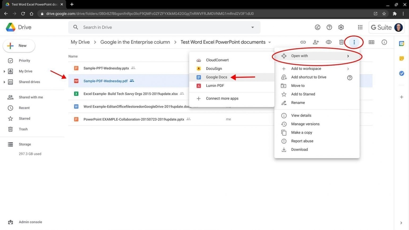This screenshot has height=230, width=409.
Task: Switch the file list to grid view
Action: tap(372, 42)
